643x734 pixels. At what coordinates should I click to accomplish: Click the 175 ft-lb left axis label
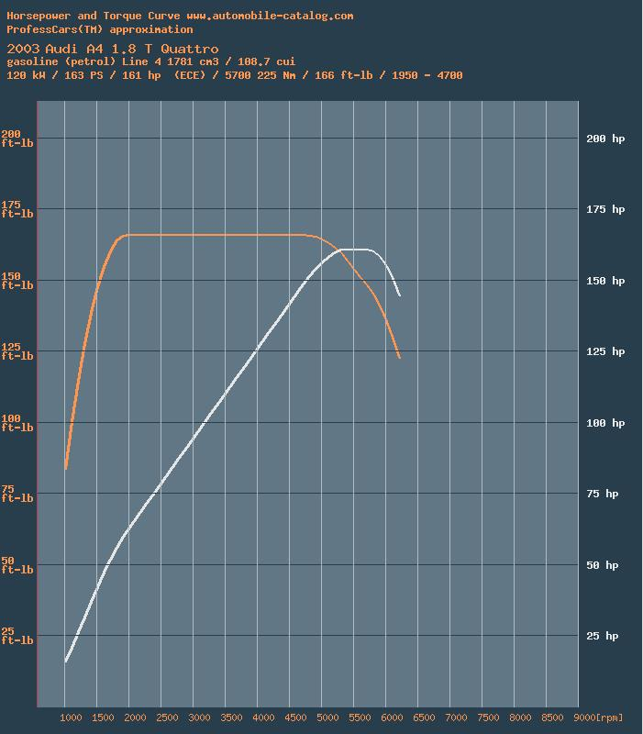coord(17,209)
